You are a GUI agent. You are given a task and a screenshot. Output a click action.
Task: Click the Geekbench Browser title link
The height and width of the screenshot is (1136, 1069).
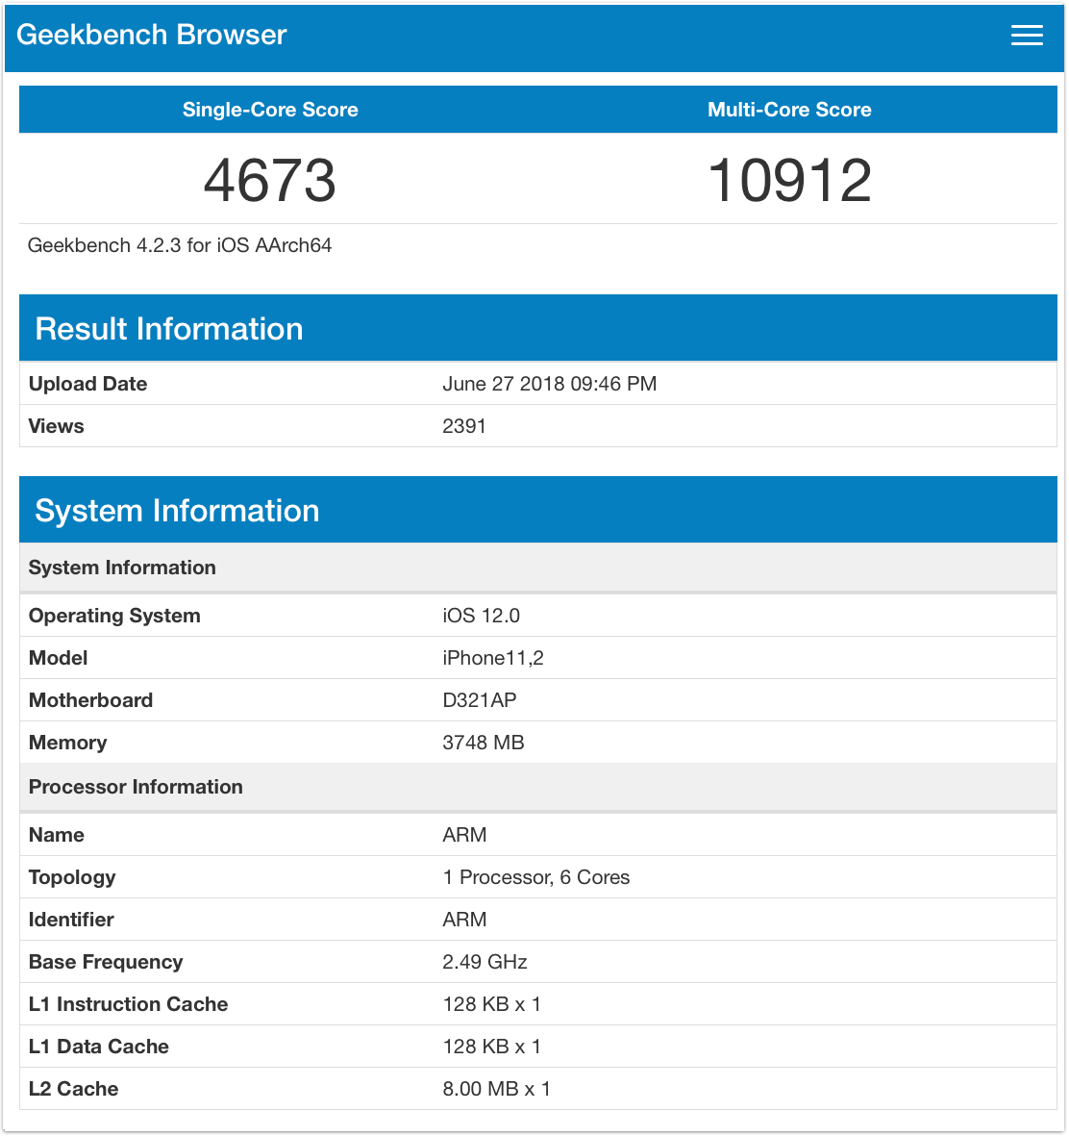(x=151, y=35)
